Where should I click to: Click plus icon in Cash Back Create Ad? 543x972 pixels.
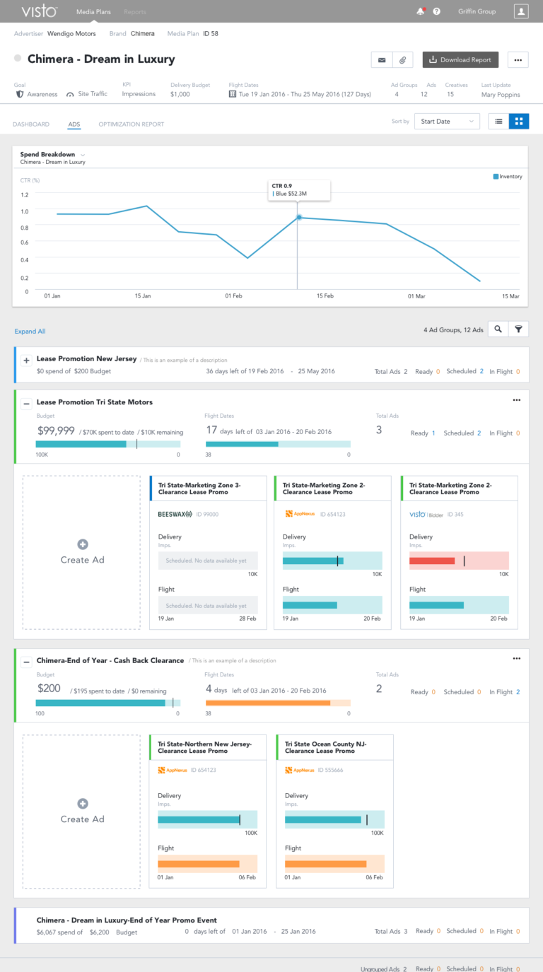[82, 804]
